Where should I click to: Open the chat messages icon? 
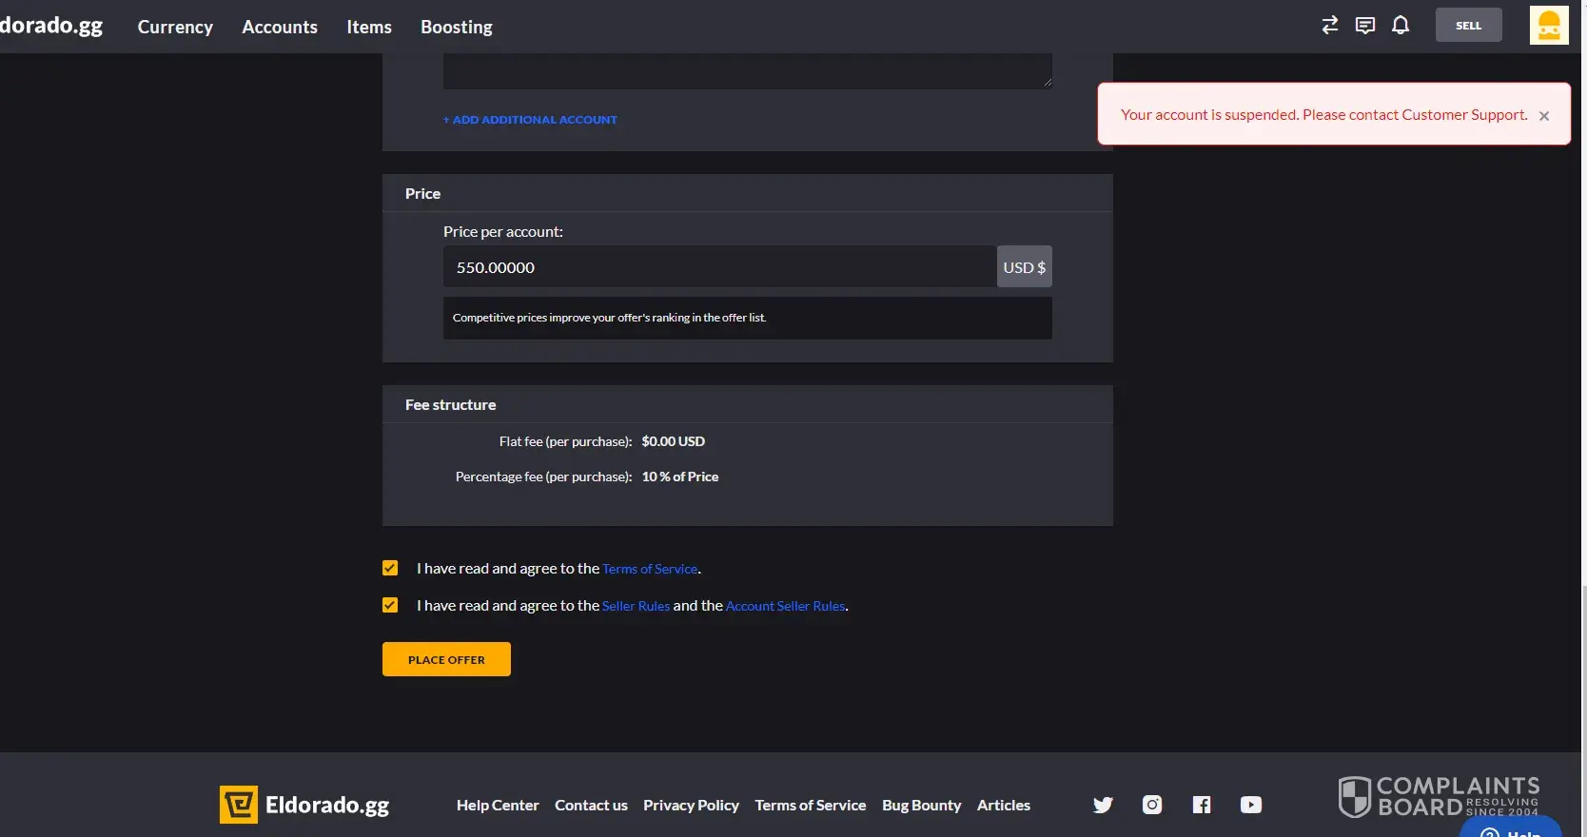[1365, 26]
